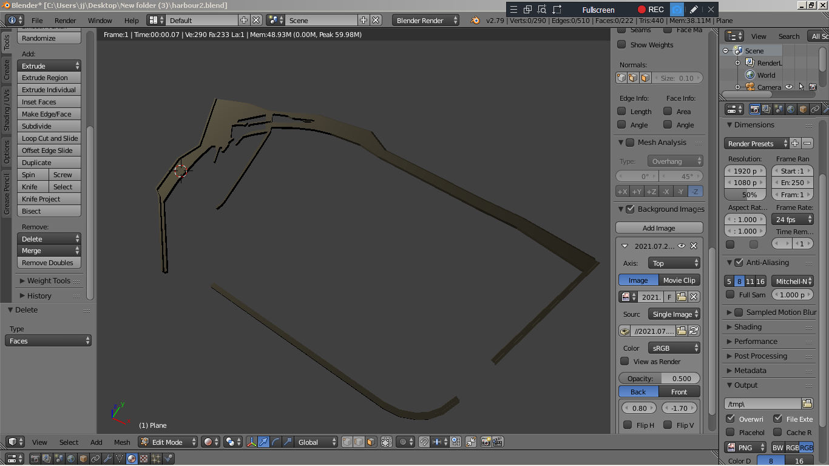829x466 pixels.
Task: Switch to face select mode
Action: [x=371, y=442]
